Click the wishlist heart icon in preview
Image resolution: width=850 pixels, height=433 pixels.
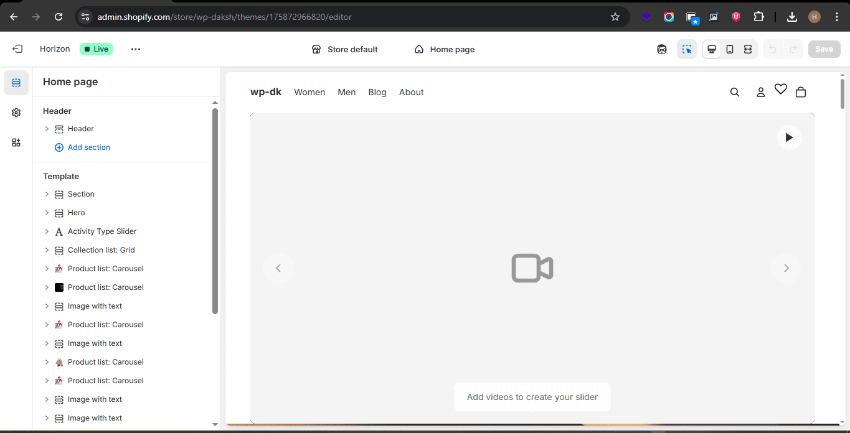(780, 90)
